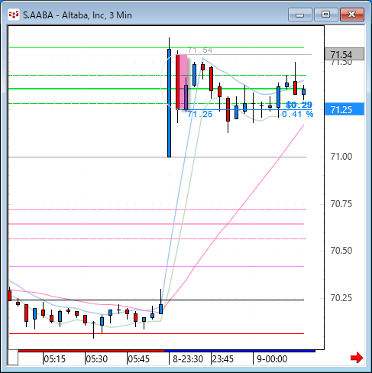The height and width of the screenshot is (373, 372).
Task: Click the 8-23:30 time axis label
Action: (188, 359)
